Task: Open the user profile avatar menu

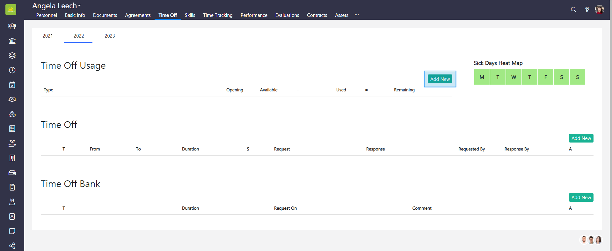Action: pos(600,10)
